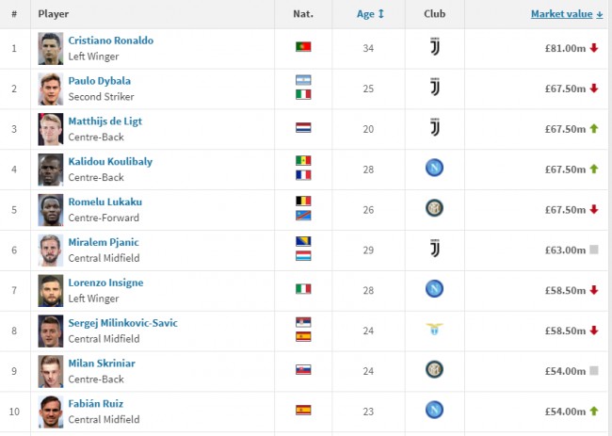Click Romelu Lukaku's portrait thumbnail

(x=51, y=209)
